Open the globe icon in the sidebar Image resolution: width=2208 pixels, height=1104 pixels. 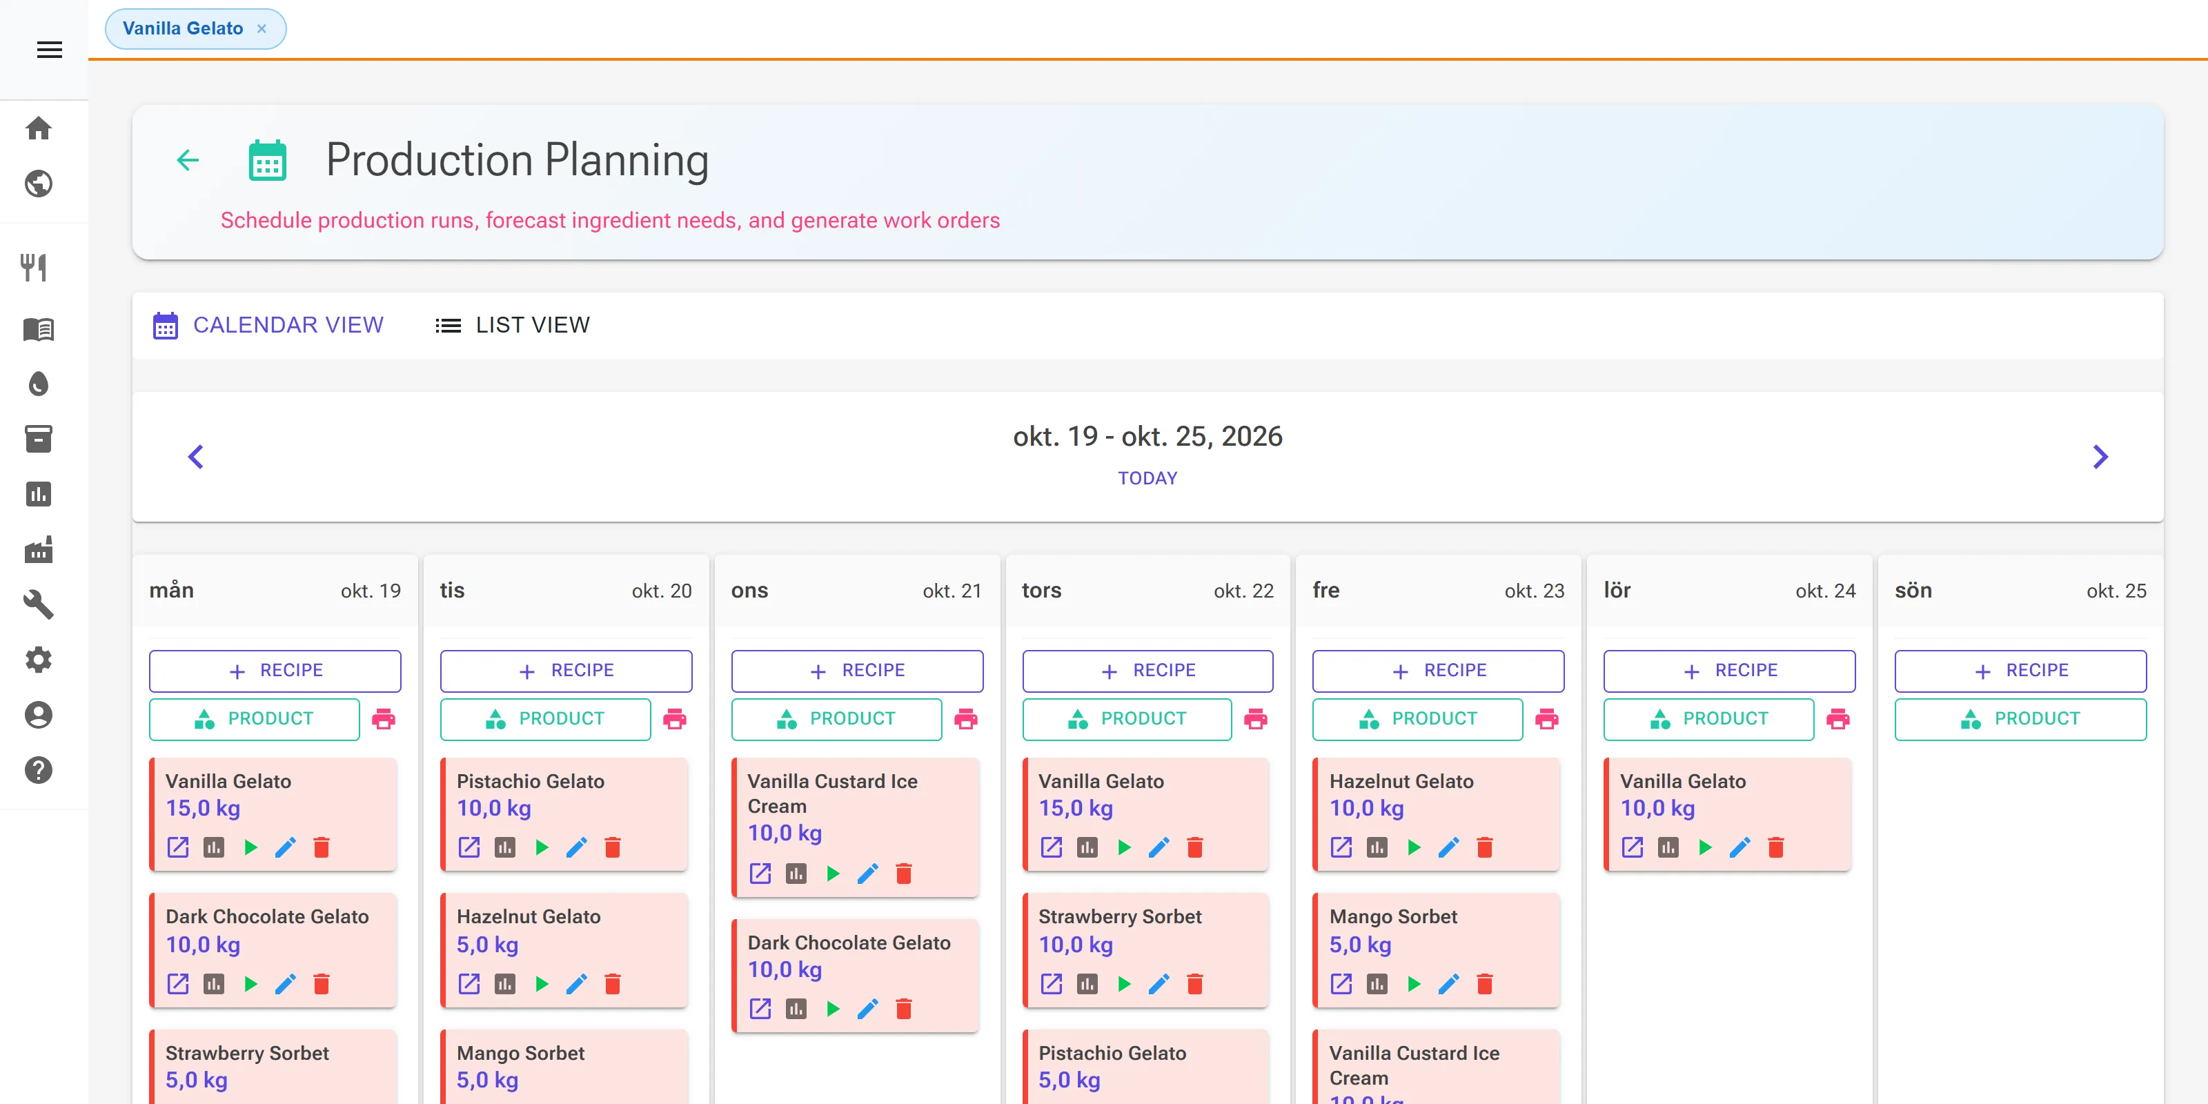coord(39,184)
